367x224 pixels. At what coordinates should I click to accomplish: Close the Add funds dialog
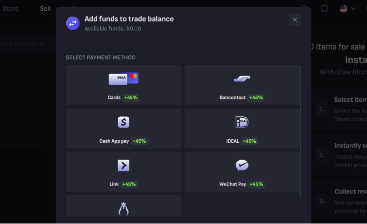pyautogui.click(x=295, y=20)
